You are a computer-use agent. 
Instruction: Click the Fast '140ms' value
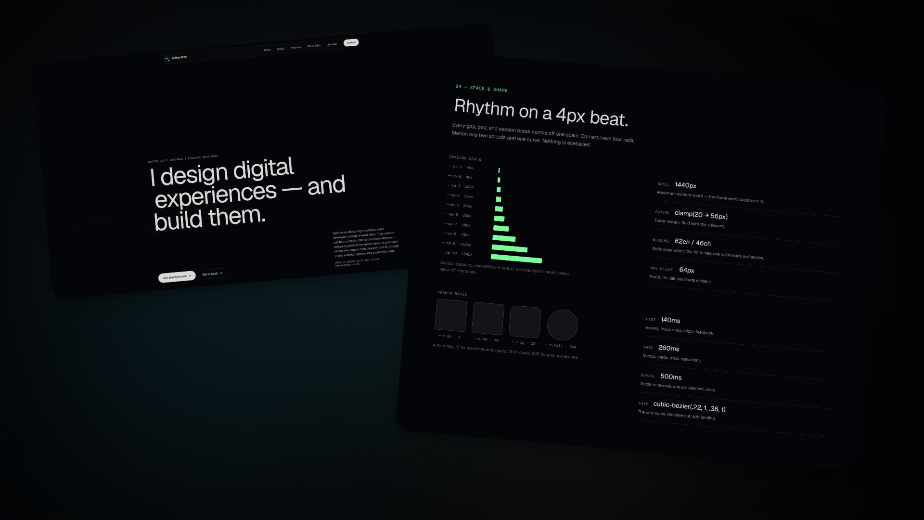pos(670,320)
